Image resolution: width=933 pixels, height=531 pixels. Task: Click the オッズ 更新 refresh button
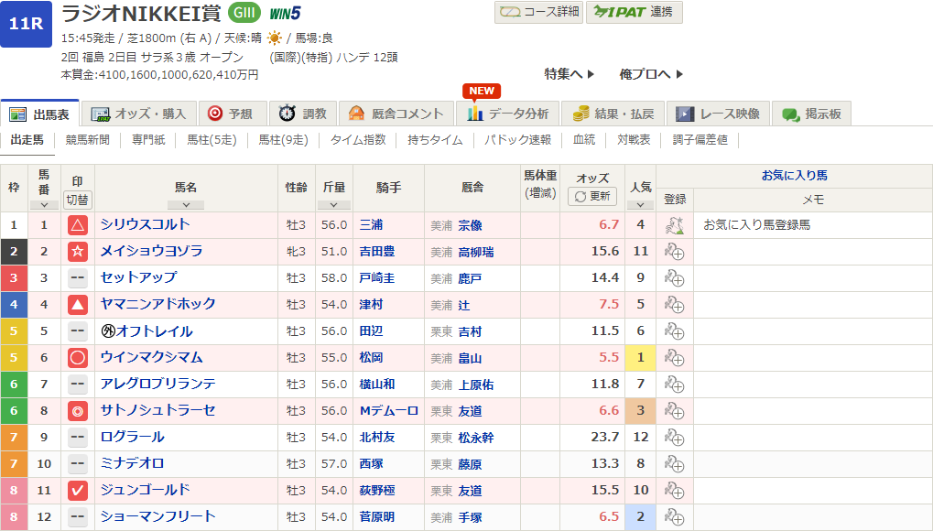pyautogui.click(x=592, y=197)
